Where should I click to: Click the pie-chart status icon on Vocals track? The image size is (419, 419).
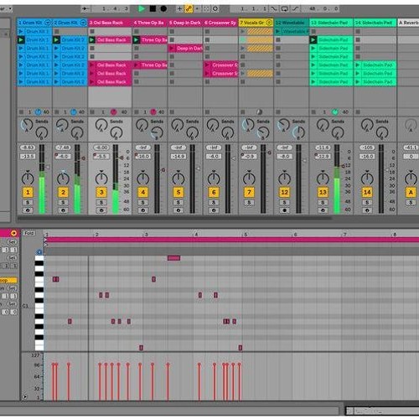(259, 112)
